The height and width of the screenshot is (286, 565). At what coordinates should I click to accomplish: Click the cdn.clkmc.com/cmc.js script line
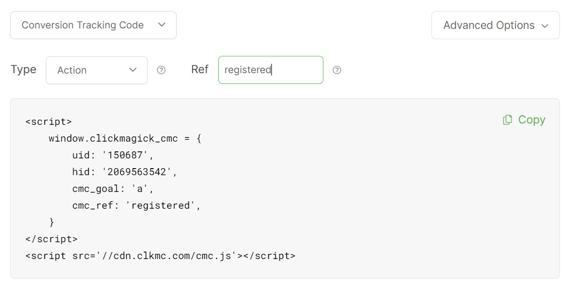point(160,256)
